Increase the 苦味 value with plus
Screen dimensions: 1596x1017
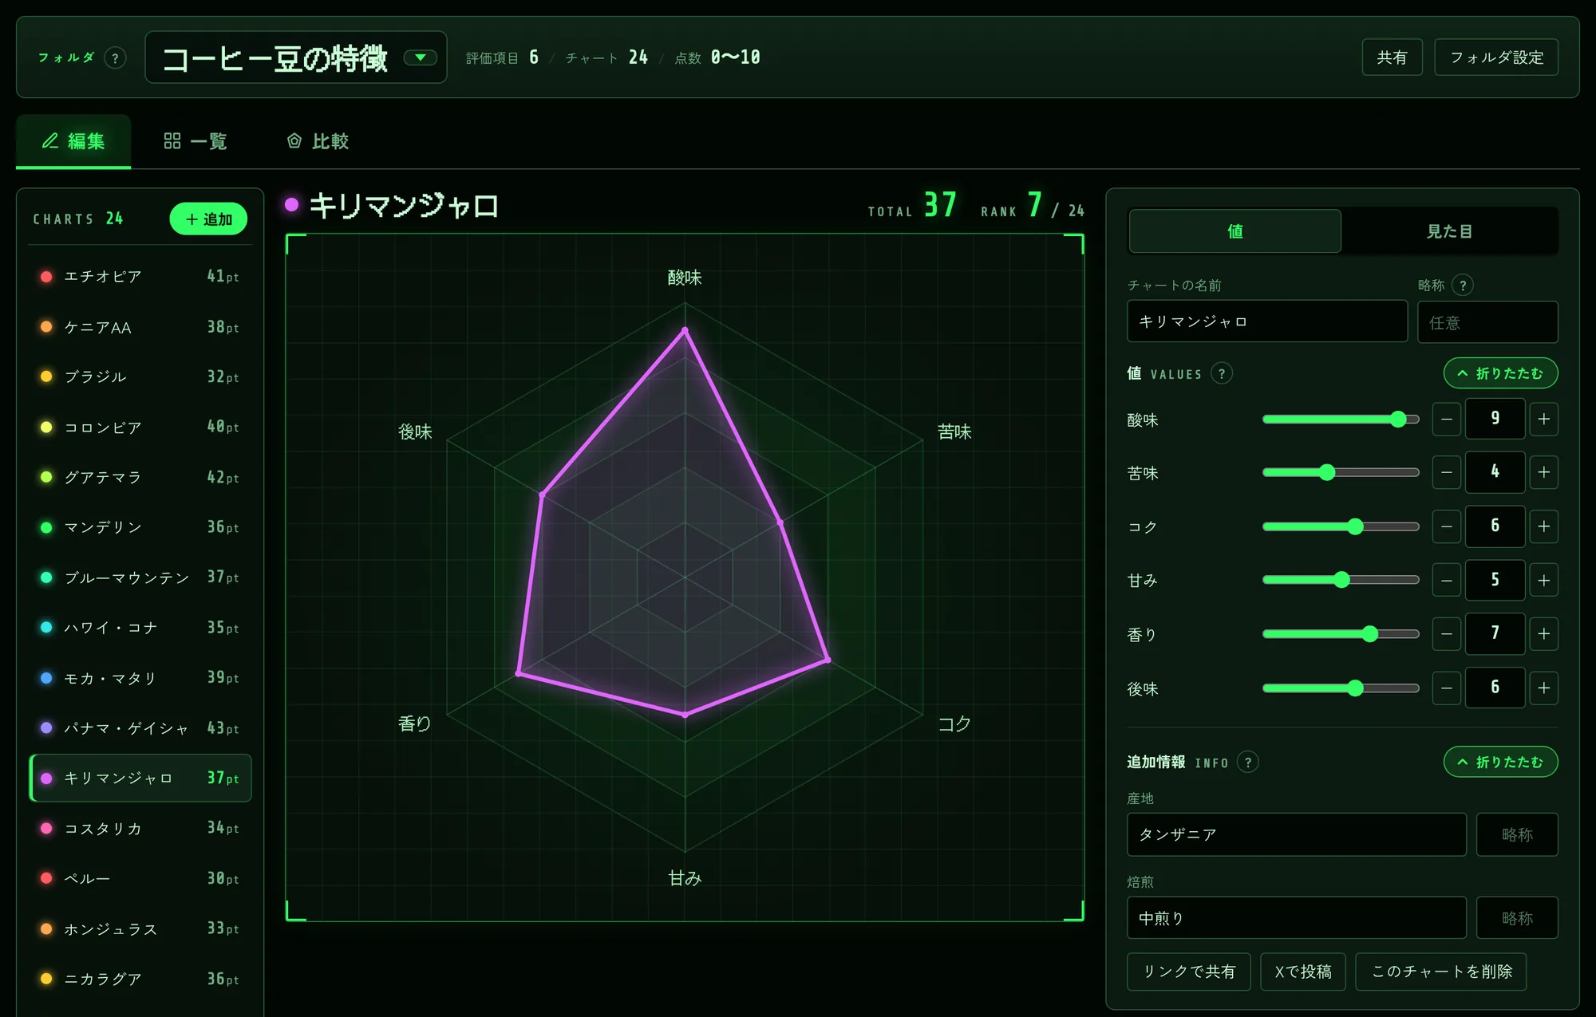(1544, 473)
